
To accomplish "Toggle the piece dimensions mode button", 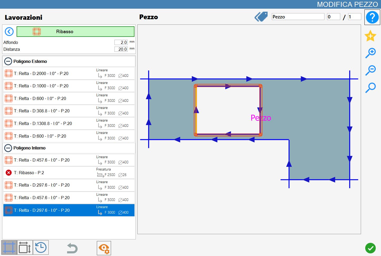I will pyautogui.click(x=25, y=248).
